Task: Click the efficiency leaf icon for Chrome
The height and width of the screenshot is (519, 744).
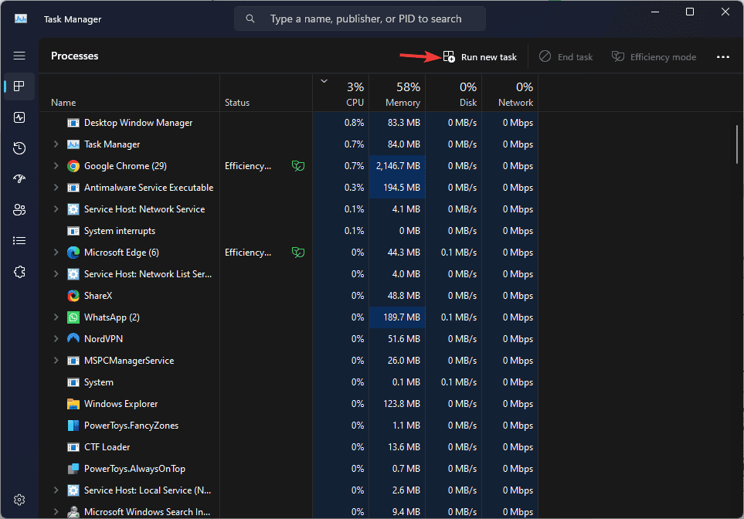Action: pyautogui.click(x=298, y=166)
